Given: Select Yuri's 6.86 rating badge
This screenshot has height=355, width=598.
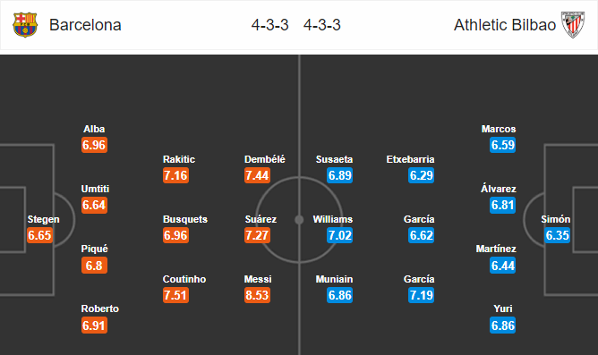Looking at the screenshot, I should [x=502, y=325].
